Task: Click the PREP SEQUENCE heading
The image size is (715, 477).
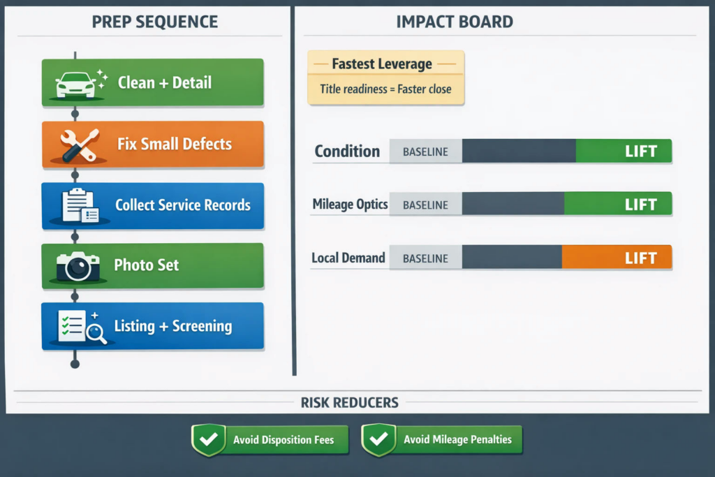Action: pyautogui.click(x=155, y=22)
